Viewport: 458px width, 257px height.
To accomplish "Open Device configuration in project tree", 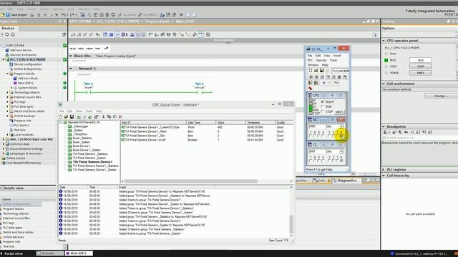I will (28, 64).
